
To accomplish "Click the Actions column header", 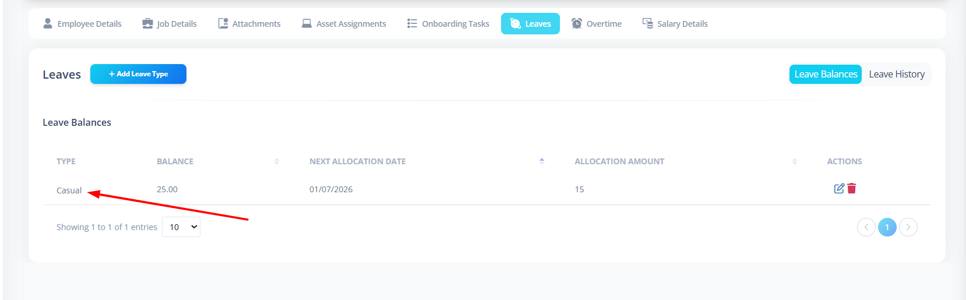I will tap(844, 161).
